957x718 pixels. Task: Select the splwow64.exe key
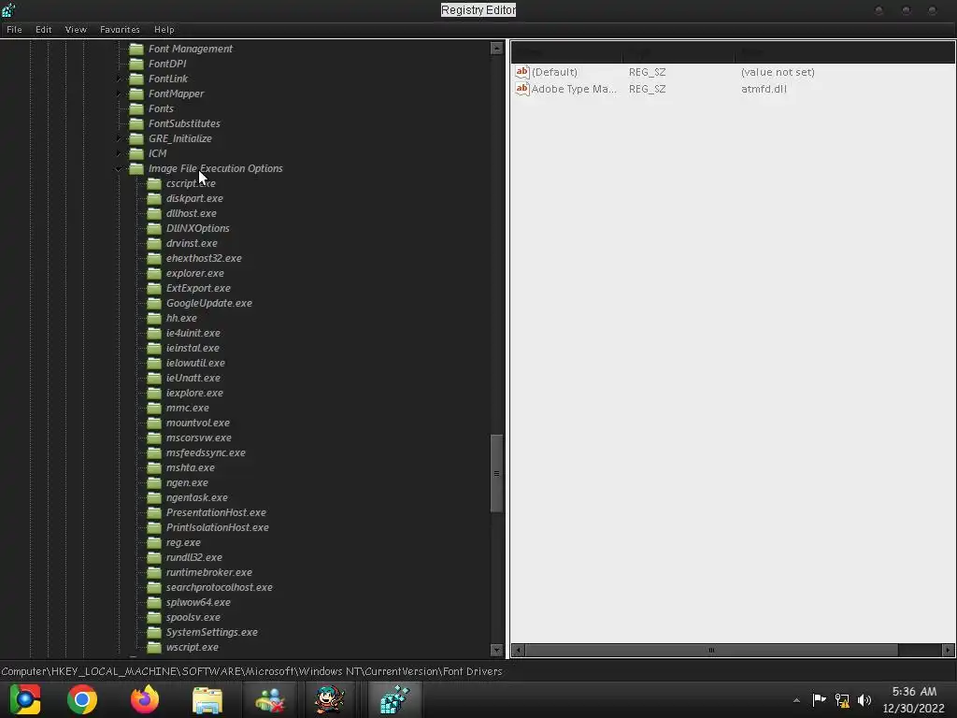[198, 602]
